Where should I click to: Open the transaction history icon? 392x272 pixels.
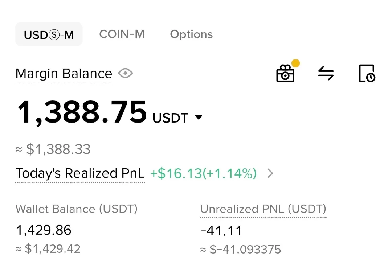coord(366,73)
